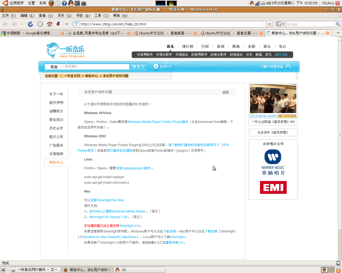
Task: Click the network monitor tray icon
Action: [x=257, y=3]
